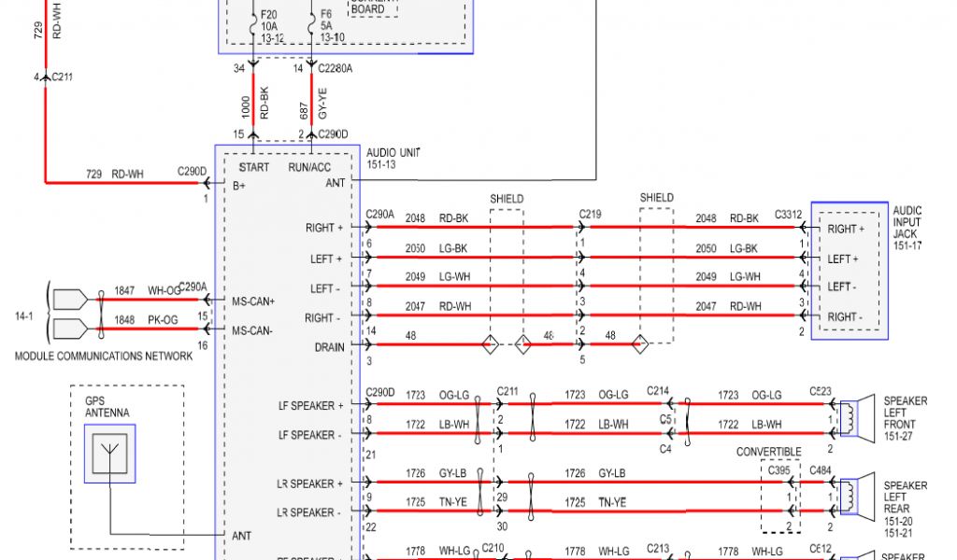957x560 pixels.
Task: Select the C3312 connector label
Action: 788,214
